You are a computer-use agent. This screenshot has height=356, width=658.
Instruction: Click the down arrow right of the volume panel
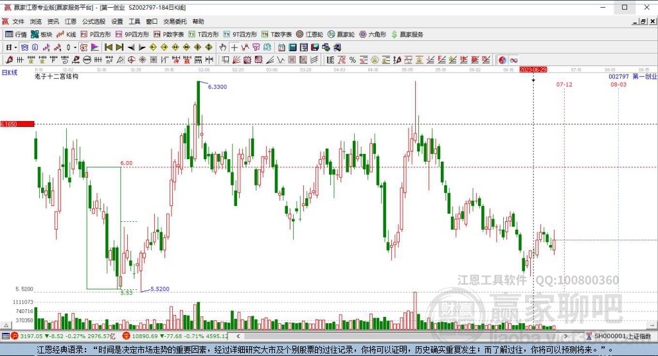click(652, 325)
